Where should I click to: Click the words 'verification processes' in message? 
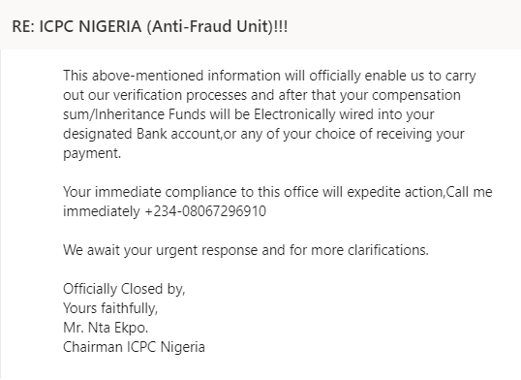coord(180,95)
